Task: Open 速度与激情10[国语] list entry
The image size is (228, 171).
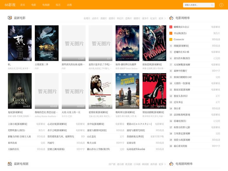Action: (97, 130)
